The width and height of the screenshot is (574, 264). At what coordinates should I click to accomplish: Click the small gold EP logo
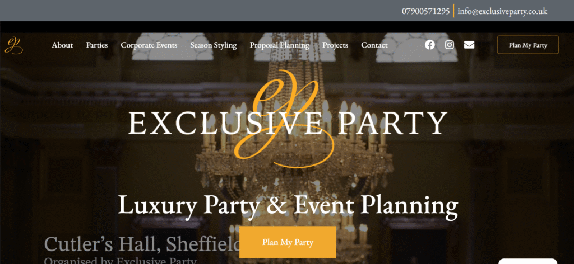coord(13,45)
